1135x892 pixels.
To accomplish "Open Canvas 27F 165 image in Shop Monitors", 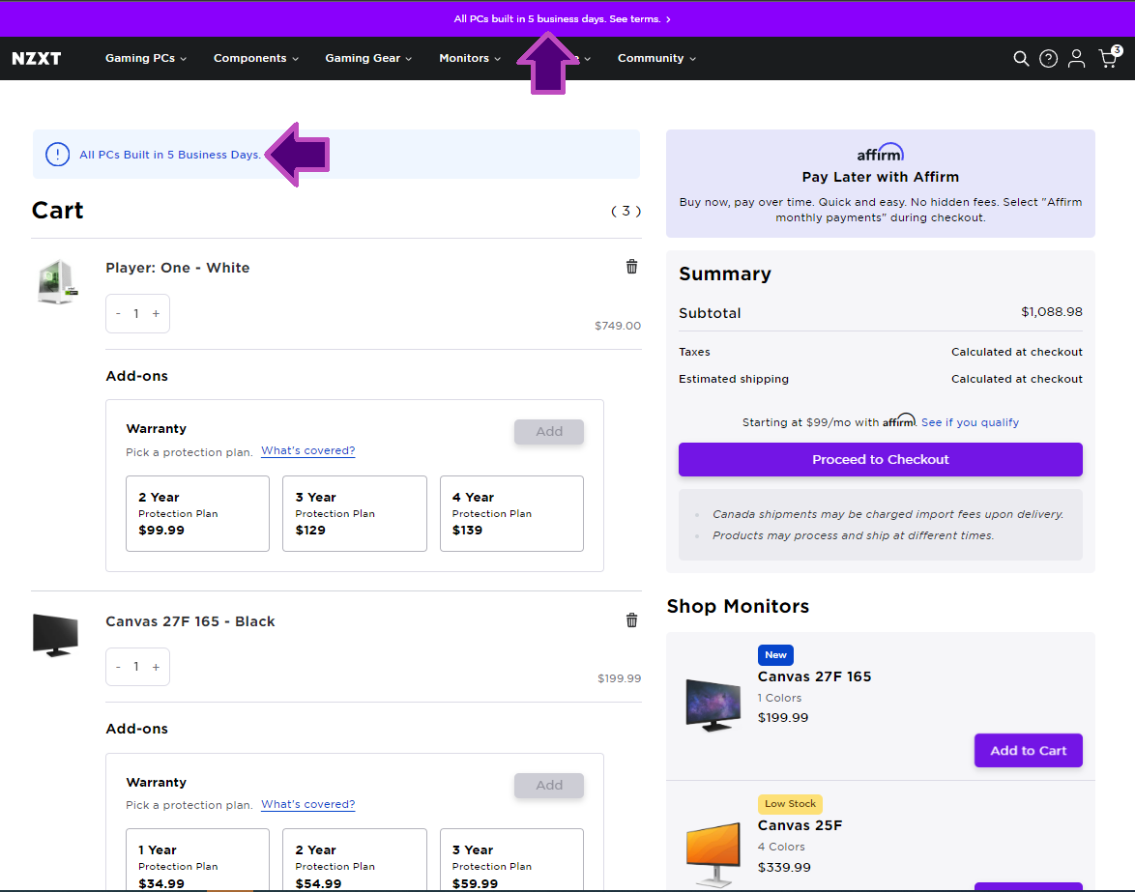I will pos(713,705).
